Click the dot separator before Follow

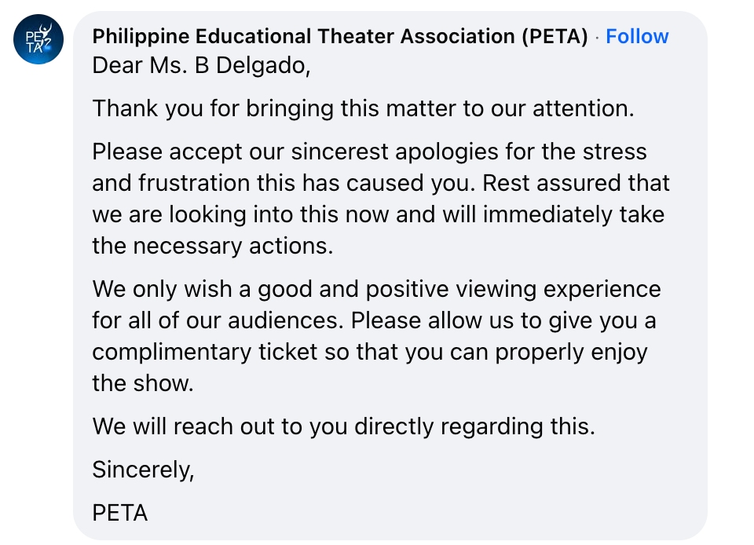coord(597,38)
